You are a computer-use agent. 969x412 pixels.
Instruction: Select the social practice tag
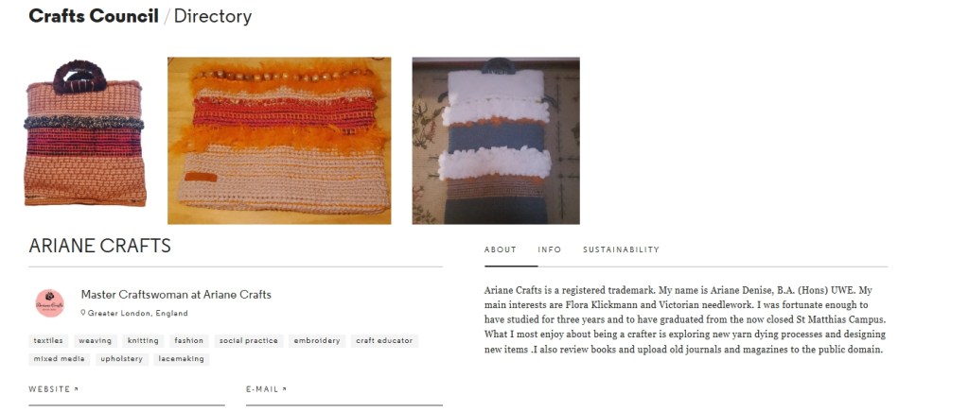tap(249, 340)
